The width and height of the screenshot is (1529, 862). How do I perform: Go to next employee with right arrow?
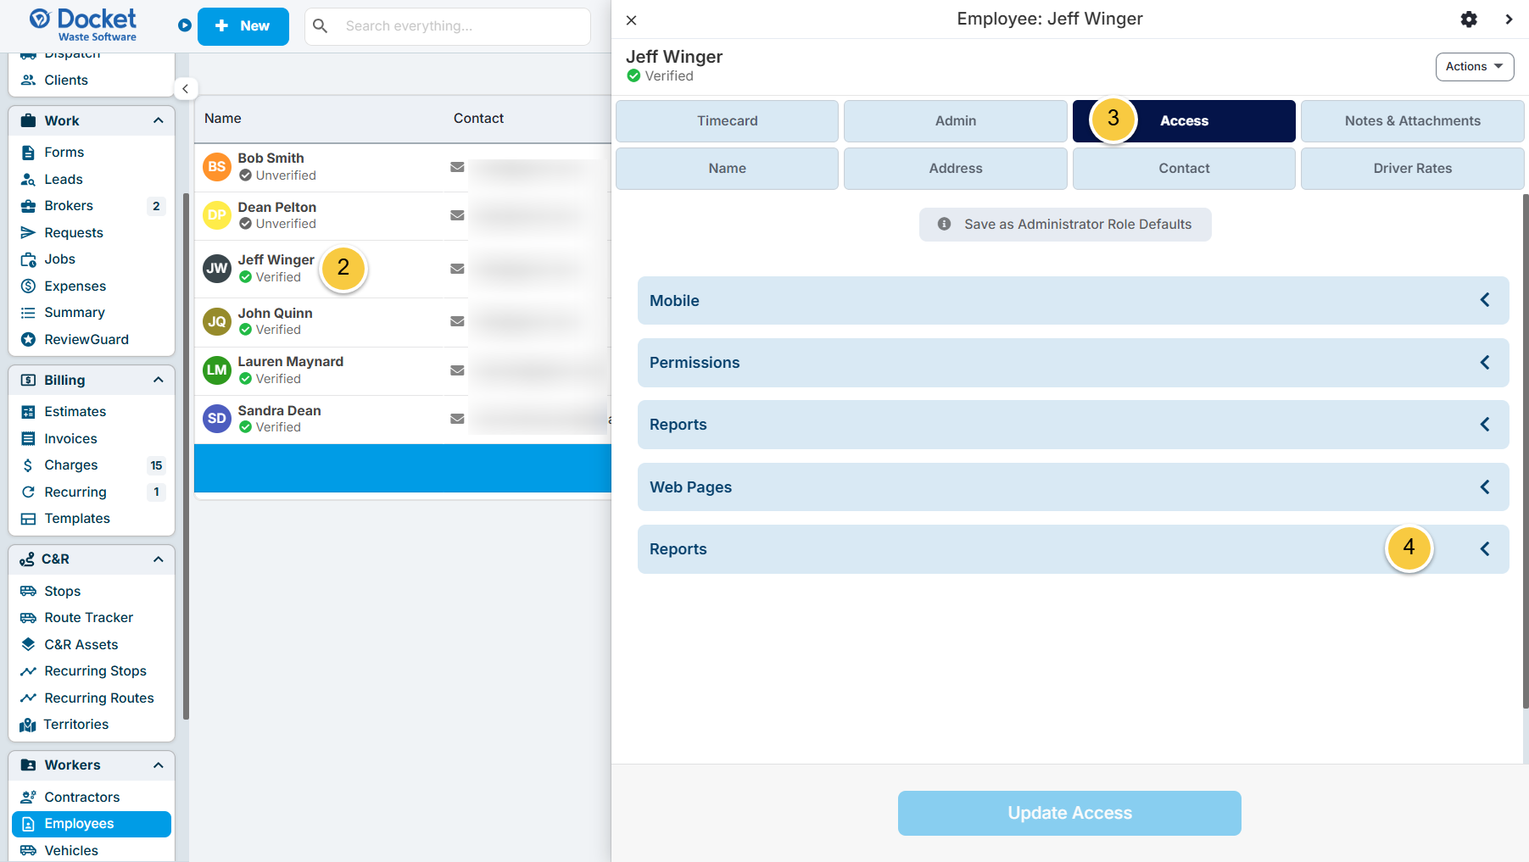click(1509, 19)
